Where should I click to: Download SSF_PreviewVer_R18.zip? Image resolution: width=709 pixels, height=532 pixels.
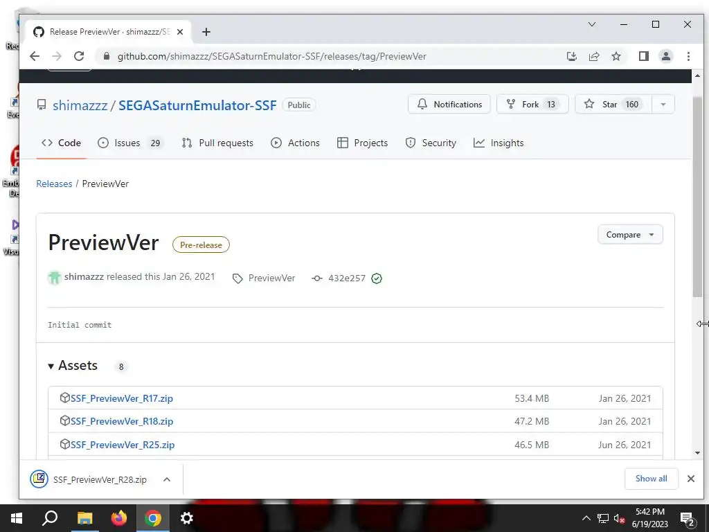[122, 421]
